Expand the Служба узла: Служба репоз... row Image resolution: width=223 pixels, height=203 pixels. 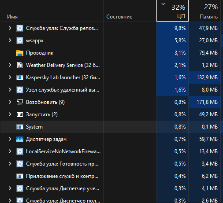coord(10,28)
